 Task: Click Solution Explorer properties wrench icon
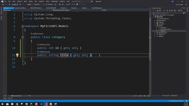click(179, 11)
